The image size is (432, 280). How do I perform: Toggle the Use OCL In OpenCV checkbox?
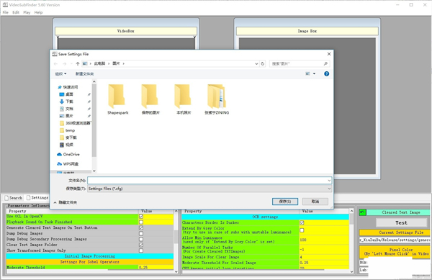(x=141, y=217)
